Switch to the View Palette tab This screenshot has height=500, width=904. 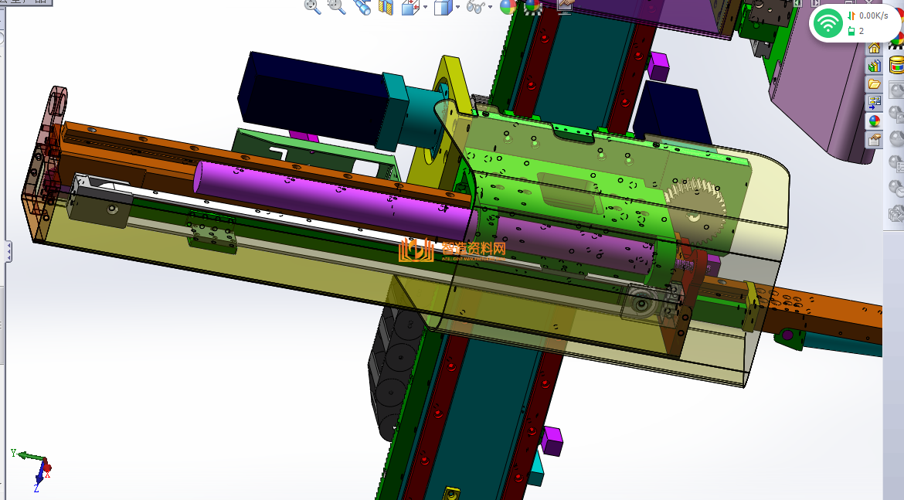(x=875, y=102)
